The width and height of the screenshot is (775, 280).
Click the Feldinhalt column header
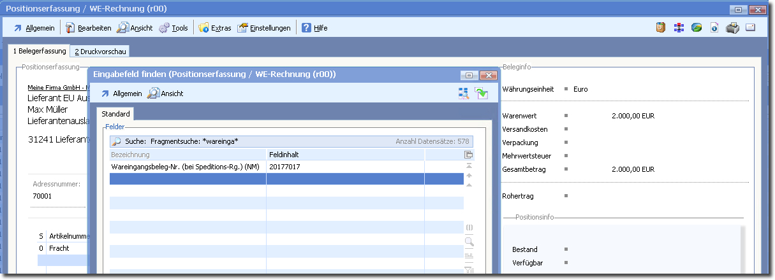(x=344, y=155)
